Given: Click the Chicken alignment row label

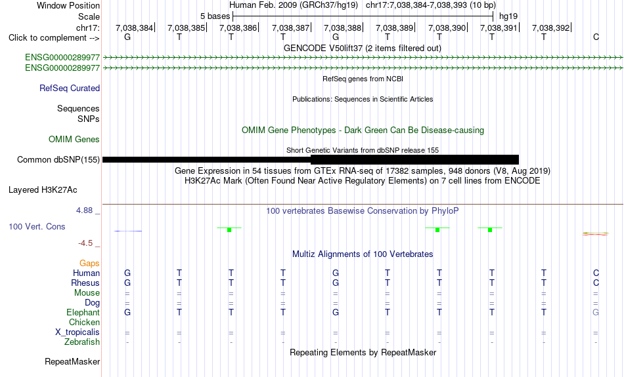Looking at the screenshot, I should point(84,322).
